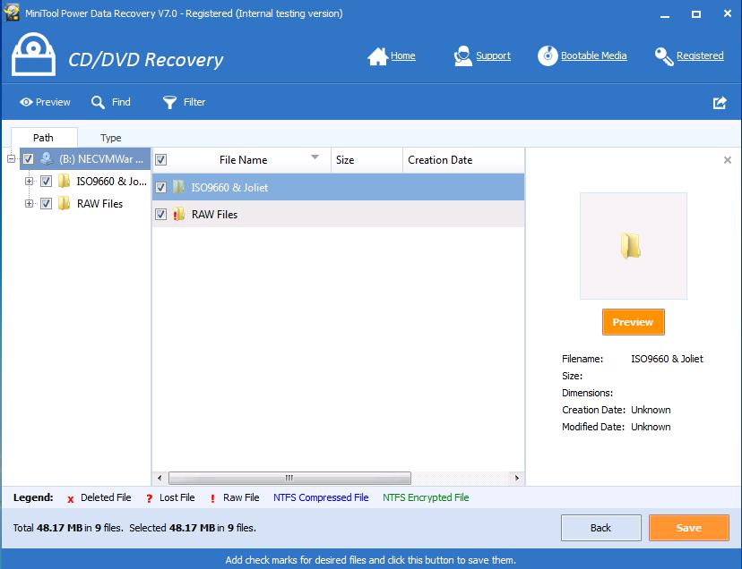Collapse the (B:) NECVMWar drive node

[x=11, y=158]
